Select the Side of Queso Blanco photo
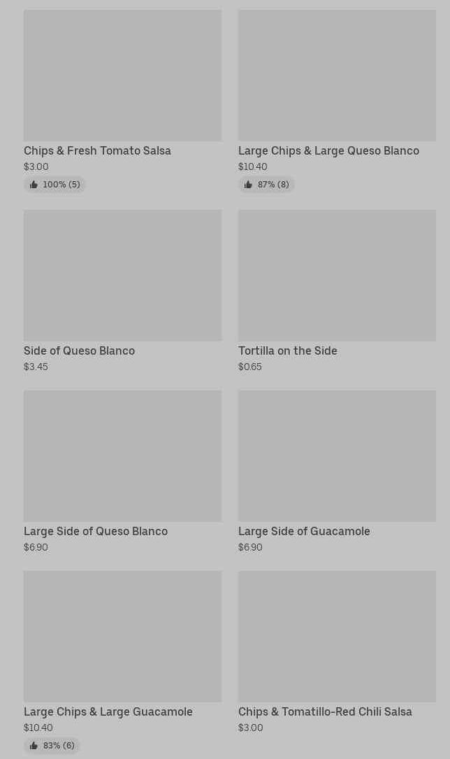Viewport: 450px width, 759px height. point(122,276)
